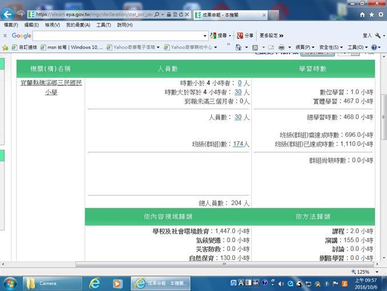Click the Internet Explorer taskbar icon
387x291 pixels.
point(94,283)
